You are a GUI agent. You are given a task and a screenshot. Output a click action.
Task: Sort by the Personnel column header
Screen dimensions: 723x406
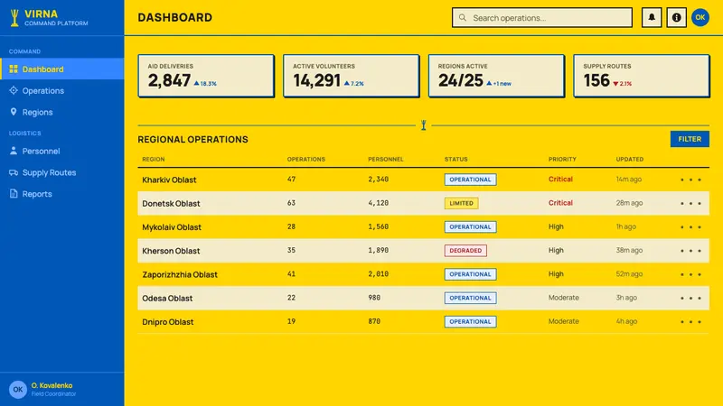(x=386, y=160)
